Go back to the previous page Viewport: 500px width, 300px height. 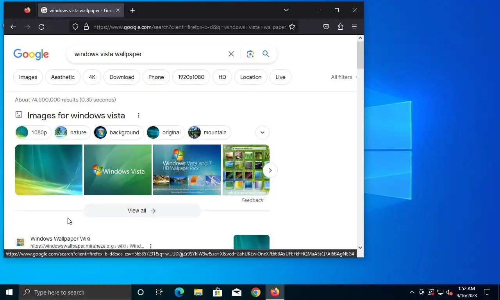(x=13, y=27)
